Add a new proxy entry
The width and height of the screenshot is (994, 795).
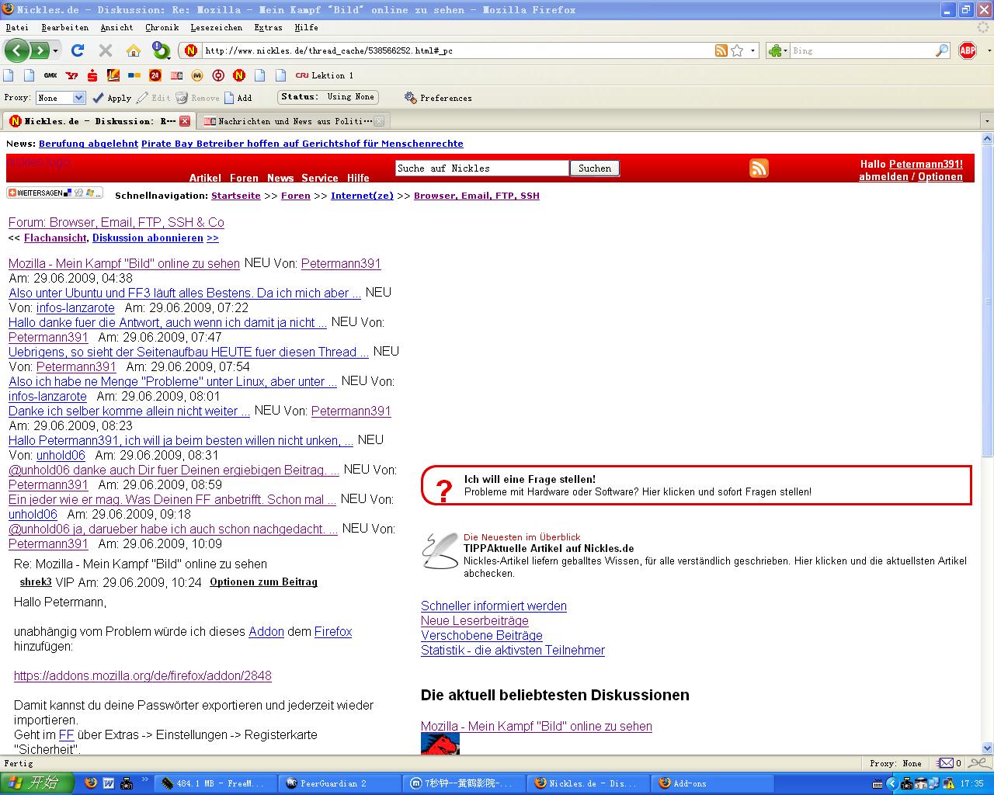(238, 98)
